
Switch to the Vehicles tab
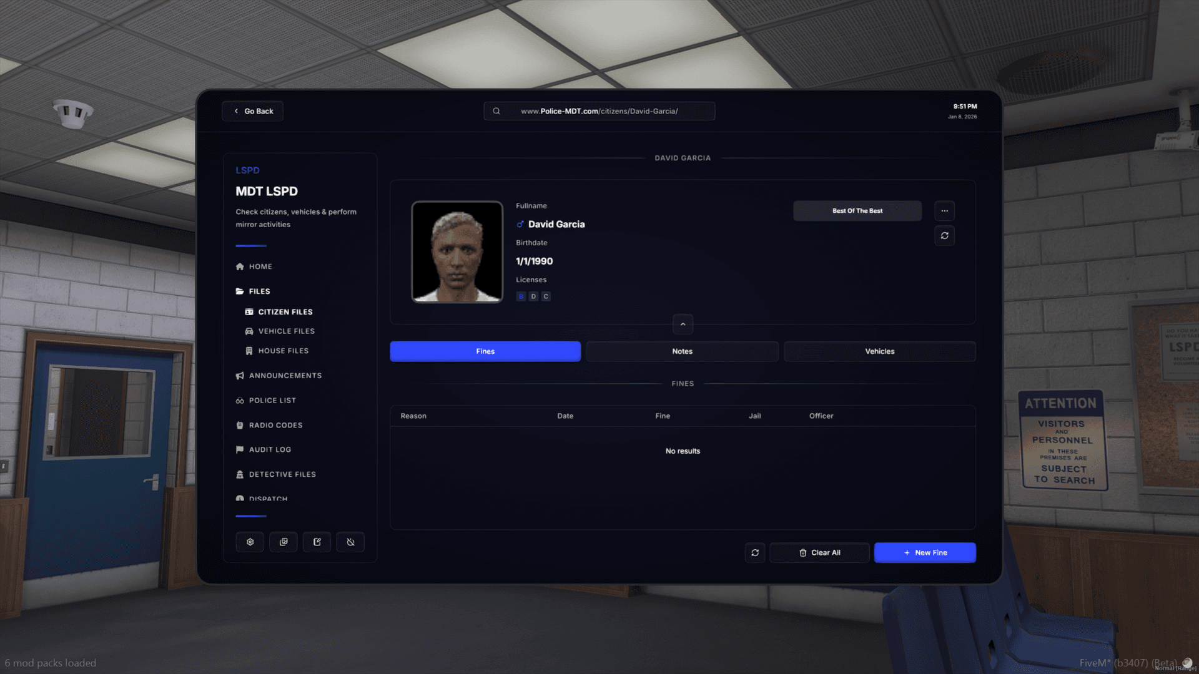click(x=879, y=351)
